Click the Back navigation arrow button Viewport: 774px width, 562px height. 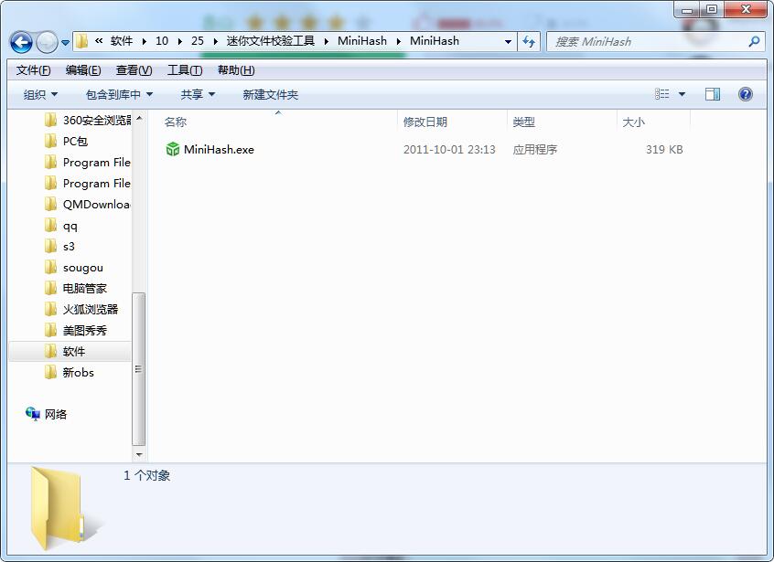point(22,42)
